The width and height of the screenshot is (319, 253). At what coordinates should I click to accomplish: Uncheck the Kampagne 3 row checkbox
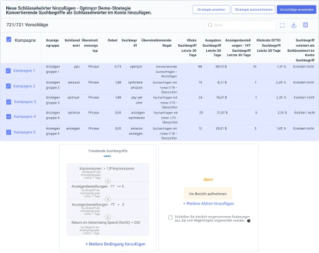coord(9,102)
